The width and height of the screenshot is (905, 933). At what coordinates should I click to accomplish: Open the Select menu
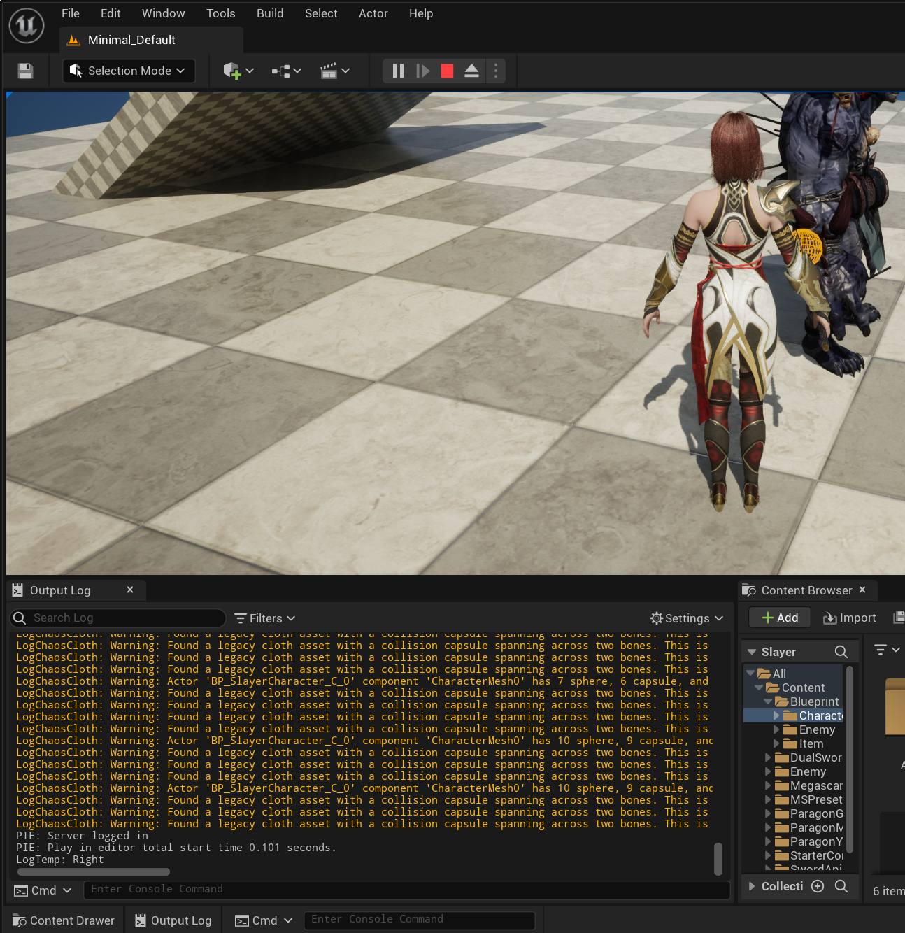tap(321, 13)
